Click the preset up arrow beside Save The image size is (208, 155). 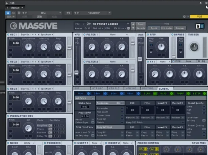click(x=133, y=24)
